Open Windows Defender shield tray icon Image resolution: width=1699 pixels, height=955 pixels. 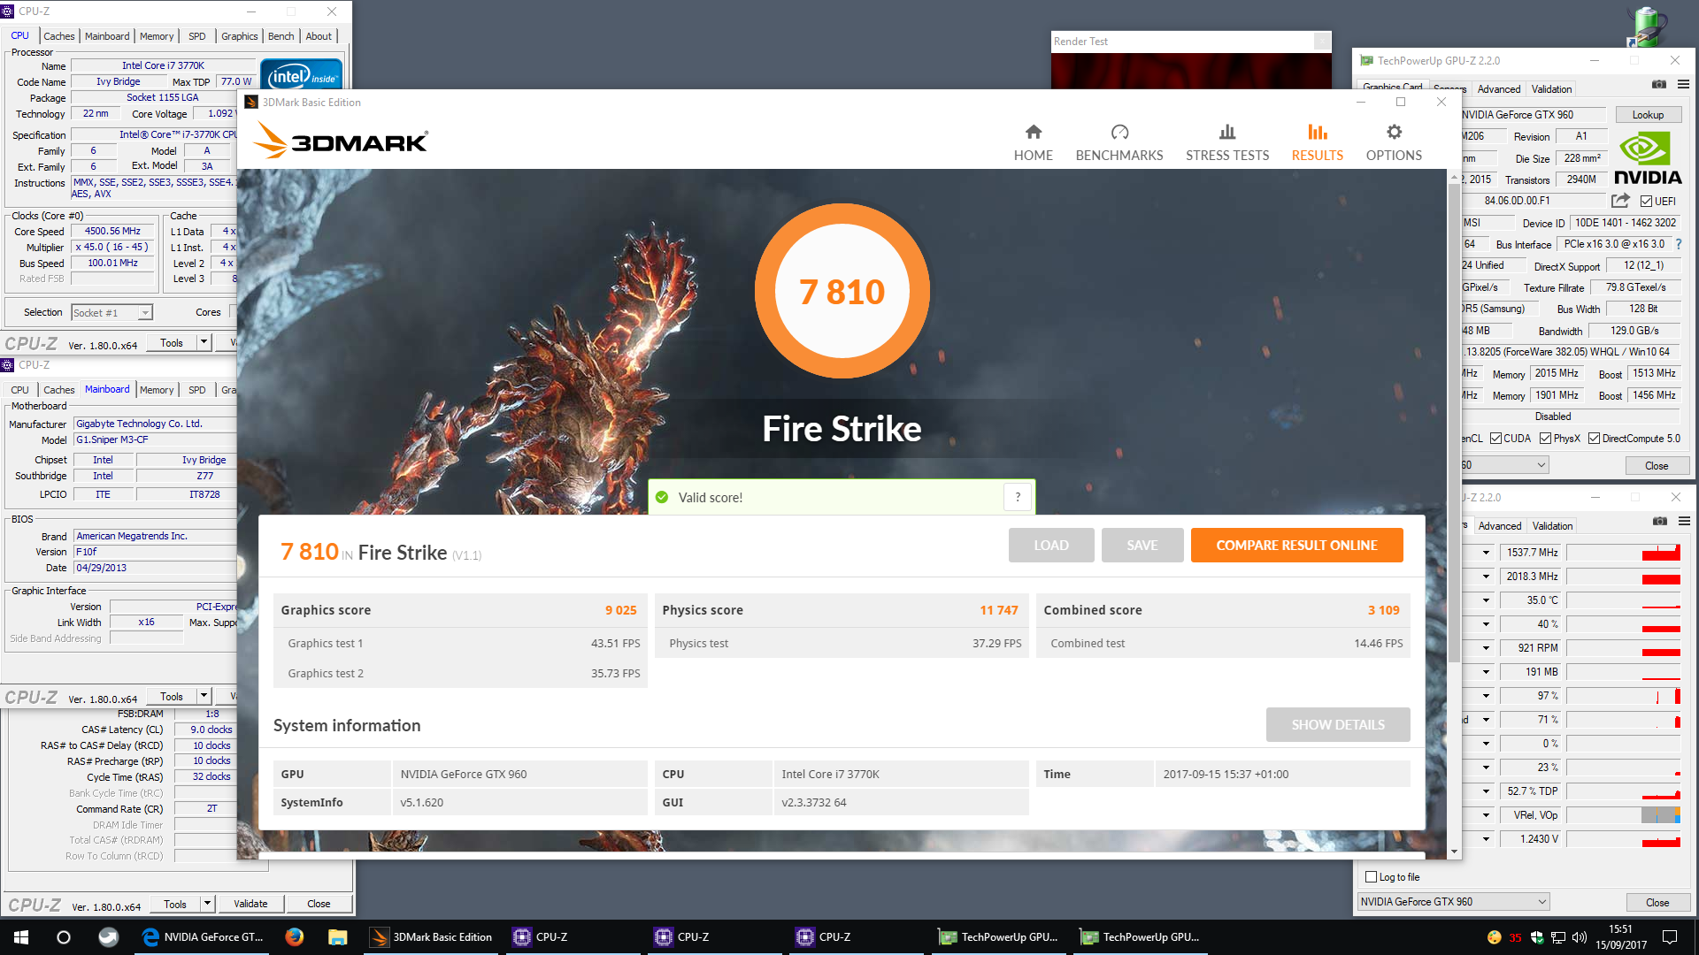(x=1537, y=937)
